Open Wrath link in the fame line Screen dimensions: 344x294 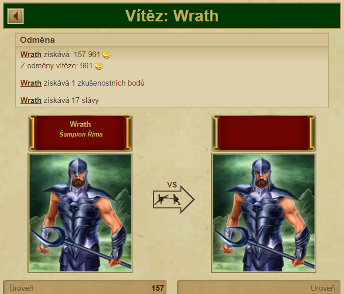coord(31,100)
